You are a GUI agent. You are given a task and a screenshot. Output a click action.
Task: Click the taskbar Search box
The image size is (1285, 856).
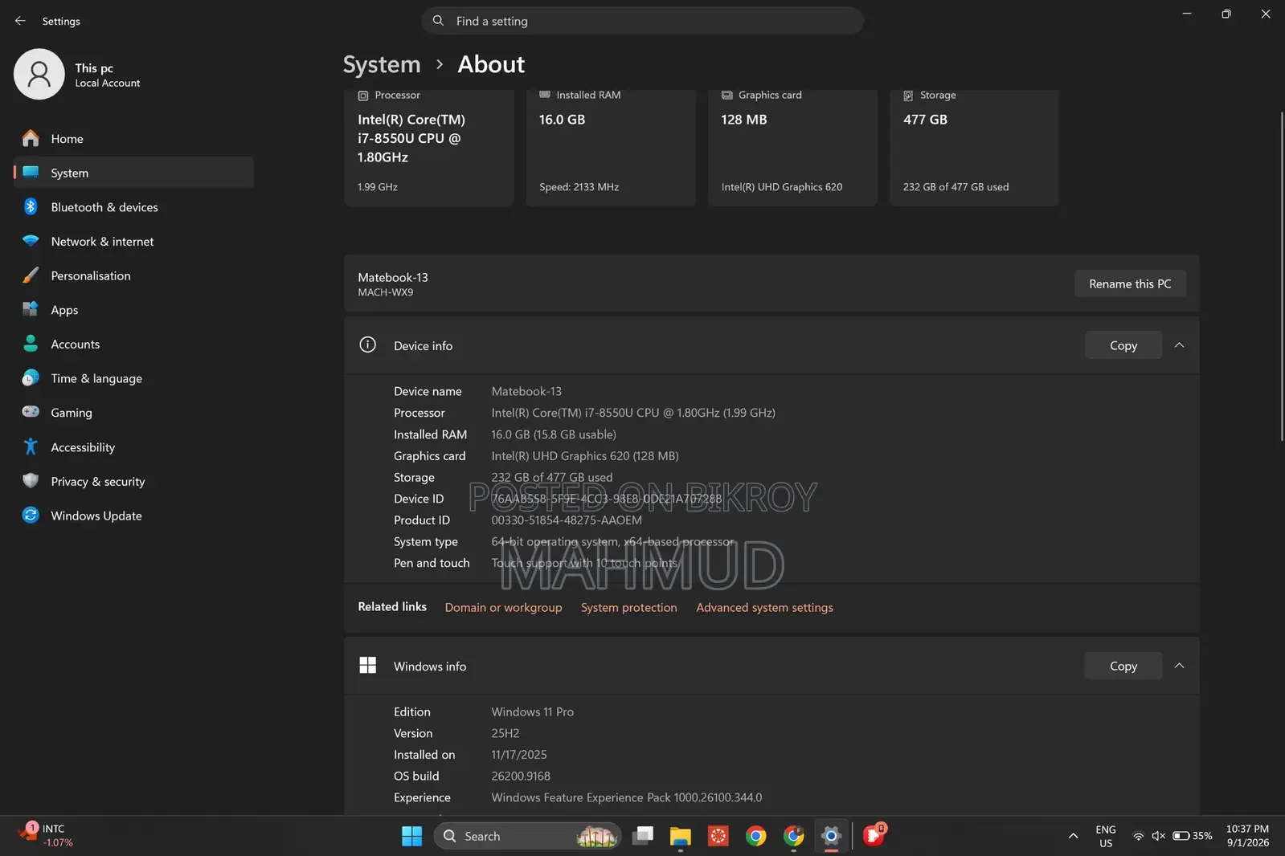click(527, 836)
